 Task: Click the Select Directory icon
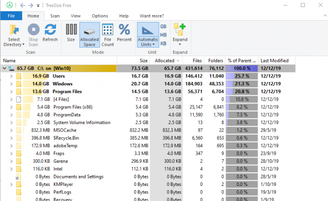[x=14, y=30]
